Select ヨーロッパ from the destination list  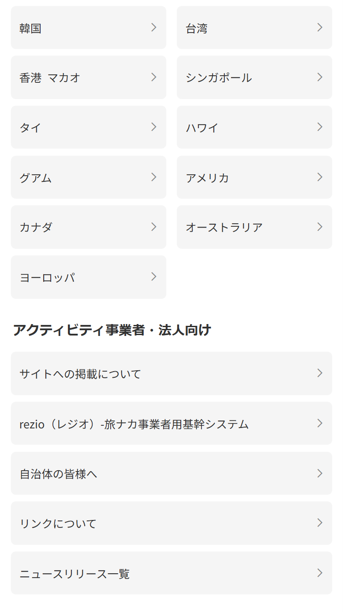88,277
